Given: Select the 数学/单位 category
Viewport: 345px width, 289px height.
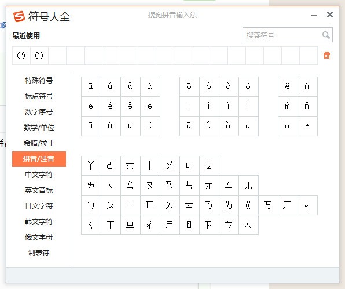Looking at the screenshot, I should point(39,127).
